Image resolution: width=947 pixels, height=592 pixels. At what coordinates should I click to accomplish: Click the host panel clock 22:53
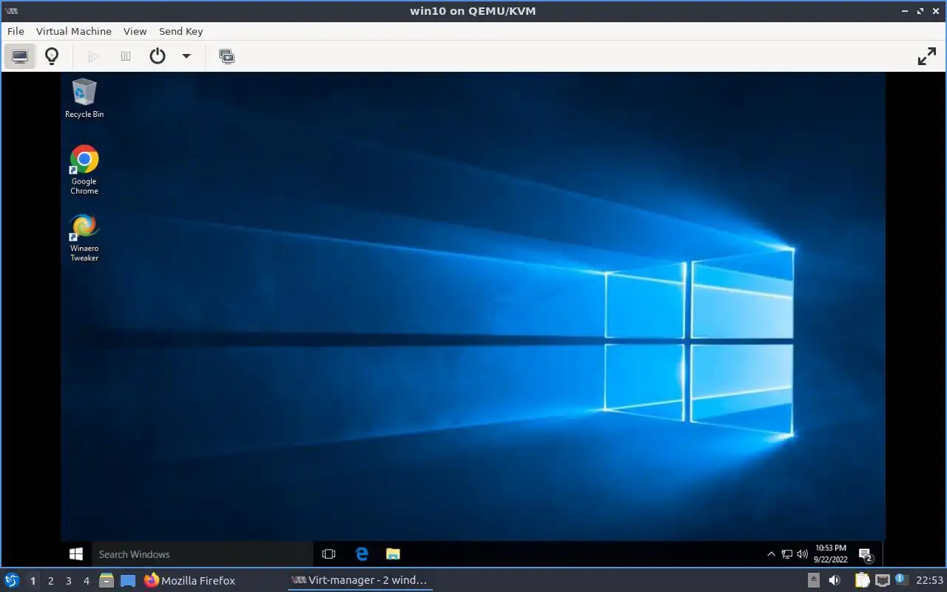[929, 580]
